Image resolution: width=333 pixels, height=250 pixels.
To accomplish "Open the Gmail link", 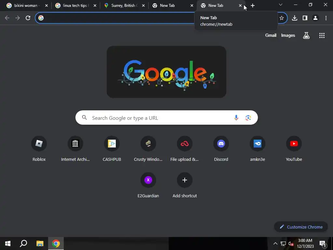I will [x=271, y=35].
